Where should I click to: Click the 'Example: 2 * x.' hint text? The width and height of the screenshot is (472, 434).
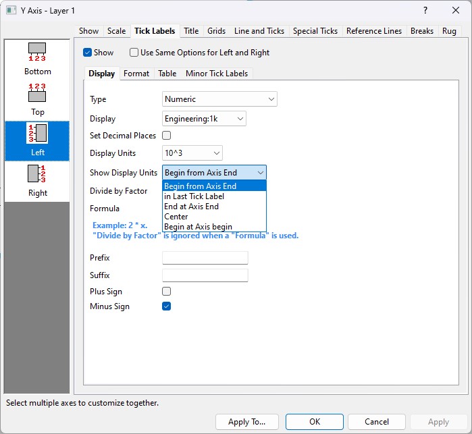120,225
